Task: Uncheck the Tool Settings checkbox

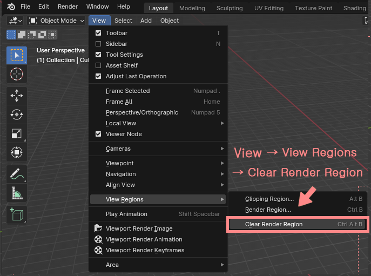Action: (98, 55)
